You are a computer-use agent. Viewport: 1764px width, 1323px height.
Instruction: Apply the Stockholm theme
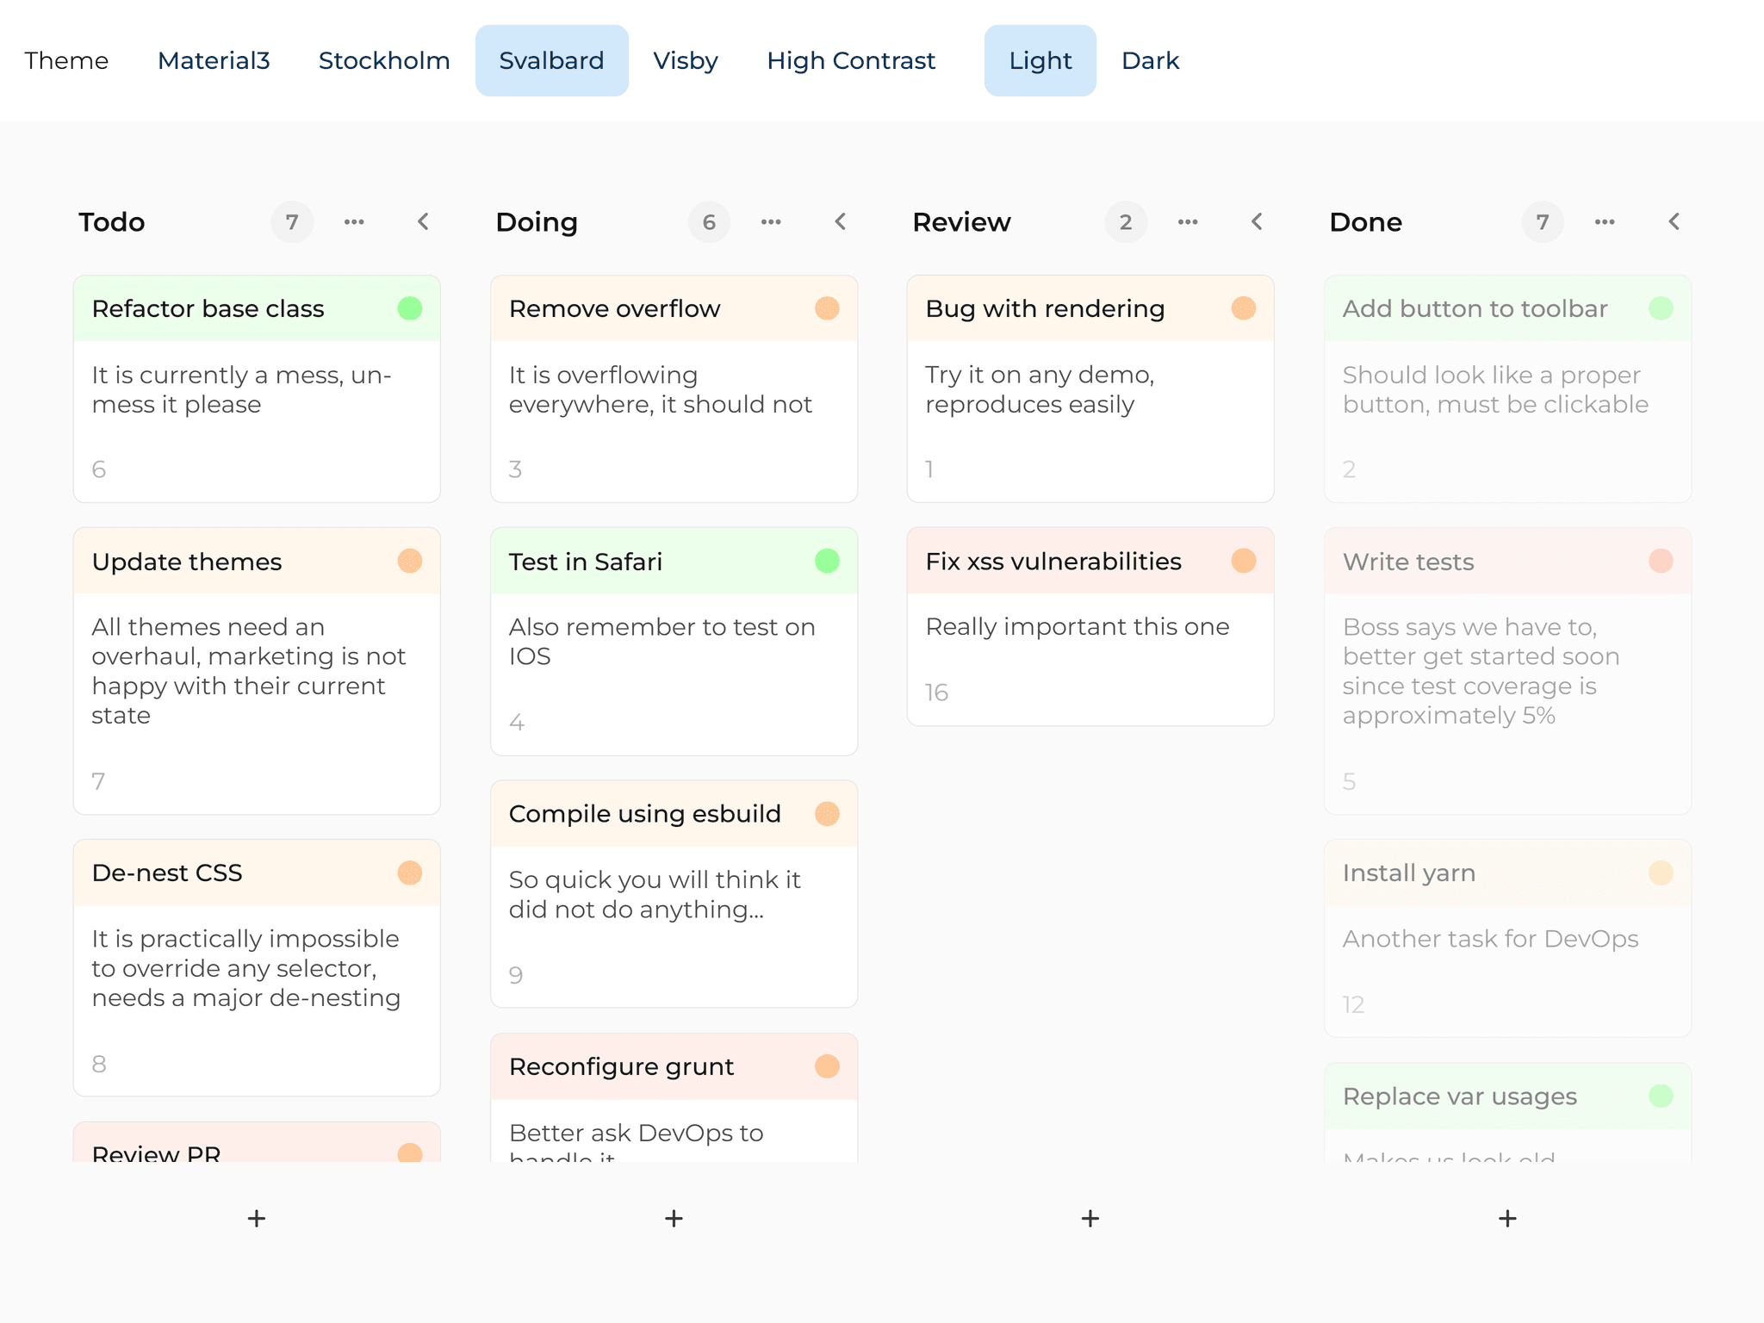coord(383,59)
